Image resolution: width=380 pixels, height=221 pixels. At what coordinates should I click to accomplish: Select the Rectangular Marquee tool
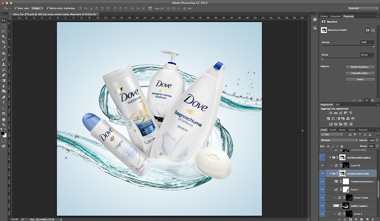3,26
